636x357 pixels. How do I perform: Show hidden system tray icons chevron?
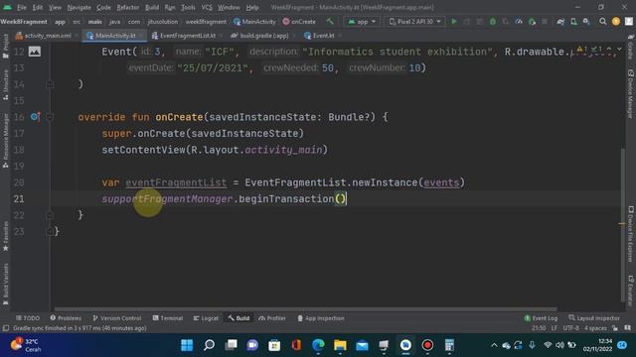pyautogui.click(x=494, y=345)
